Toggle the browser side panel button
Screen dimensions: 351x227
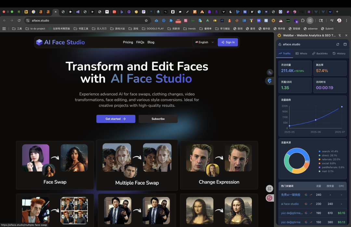(x=310, y=20)
